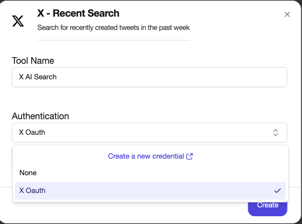The width and height of the screenshot is (302, 224).
Task: Click the X - Recent Search heading
Action: [78, 13]
